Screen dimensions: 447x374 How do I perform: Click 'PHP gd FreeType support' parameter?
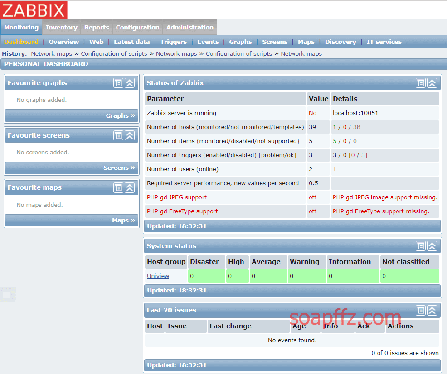click(x=182, y=211)
